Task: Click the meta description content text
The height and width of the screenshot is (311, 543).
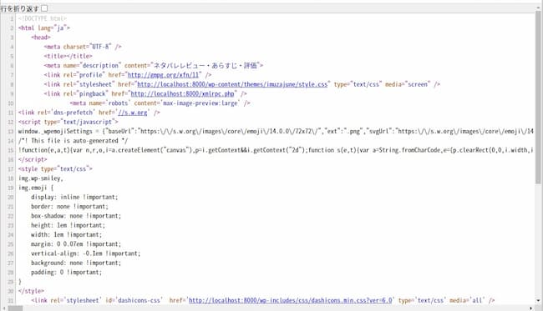Action: pyautogui.click(x=206, y=66)
